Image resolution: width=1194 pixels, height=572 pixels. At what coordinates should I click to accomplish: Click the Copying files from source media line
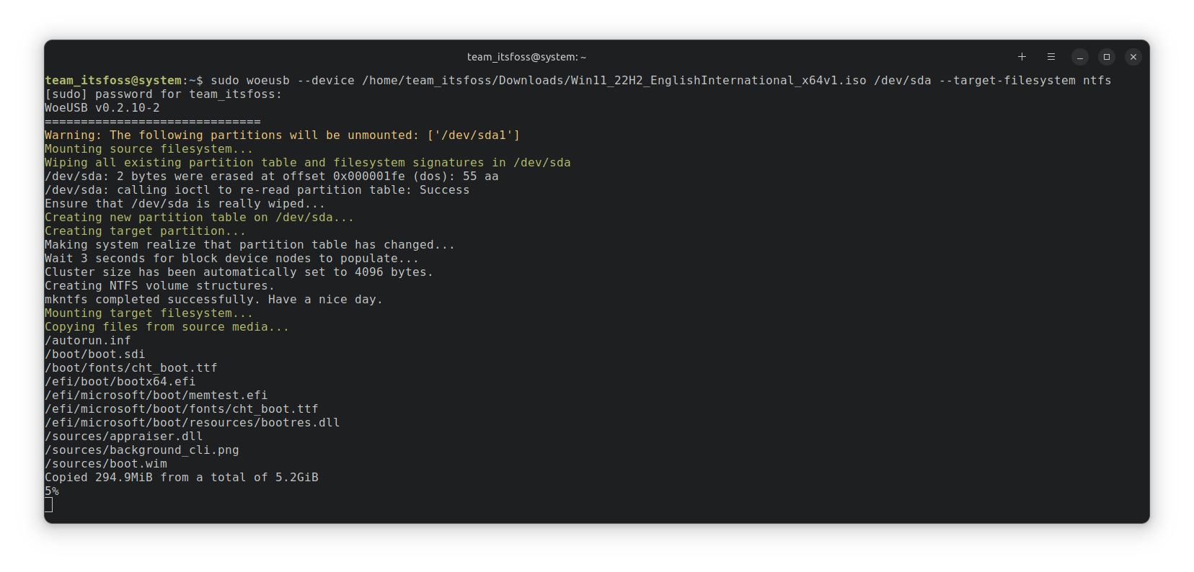tap(167, 326)
